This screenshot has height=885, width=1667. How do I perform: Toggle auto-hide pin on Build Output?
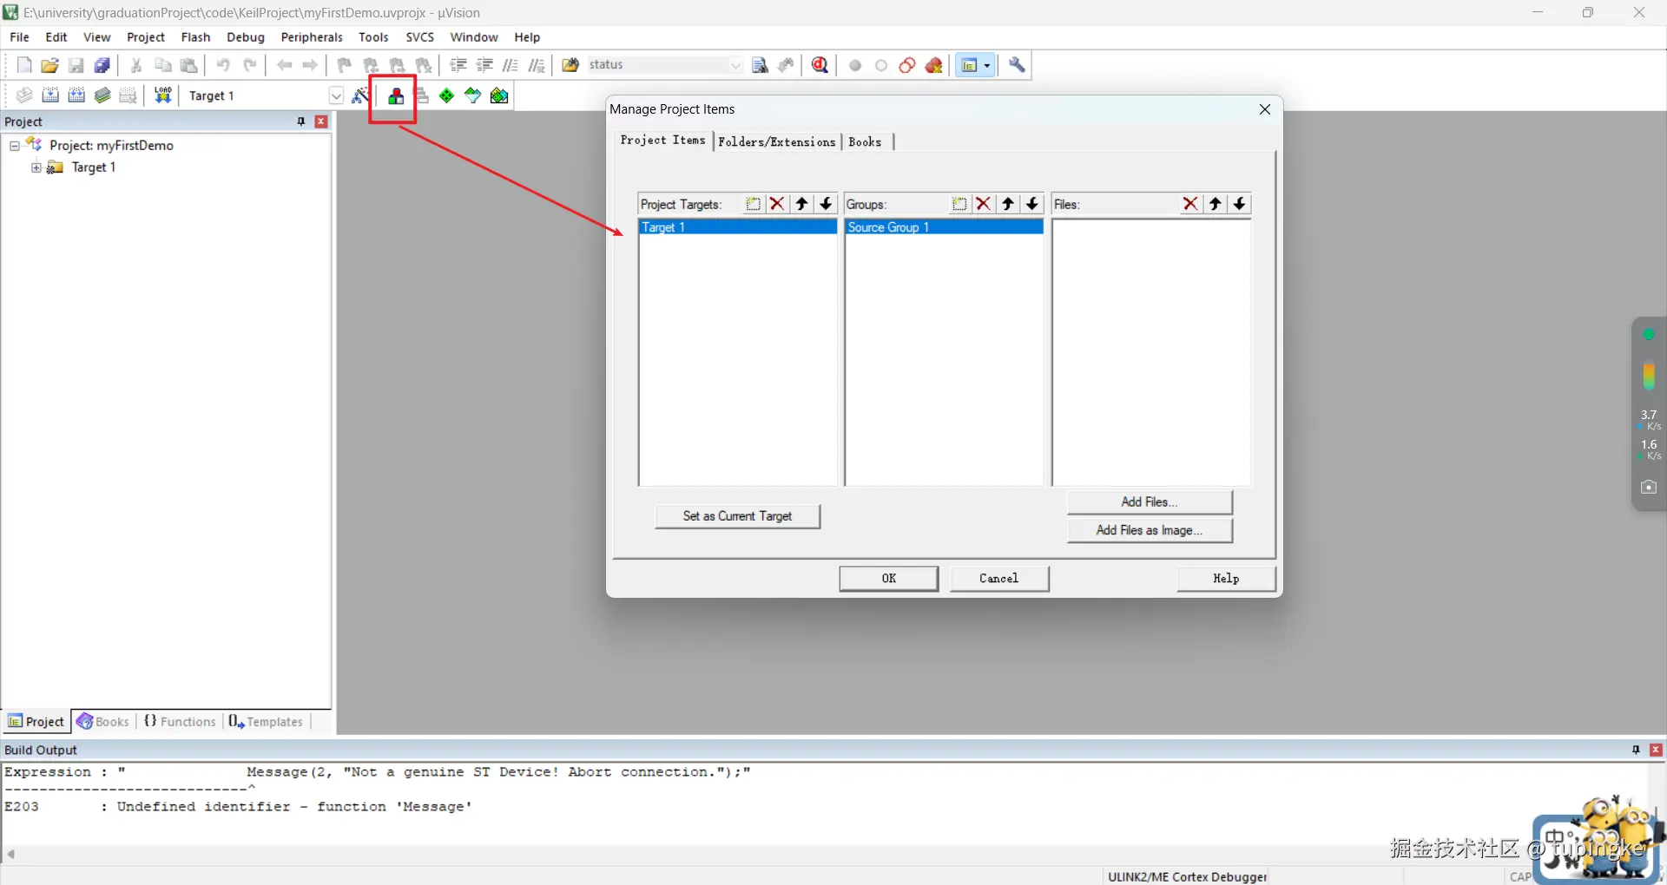tap(1636, 750)
